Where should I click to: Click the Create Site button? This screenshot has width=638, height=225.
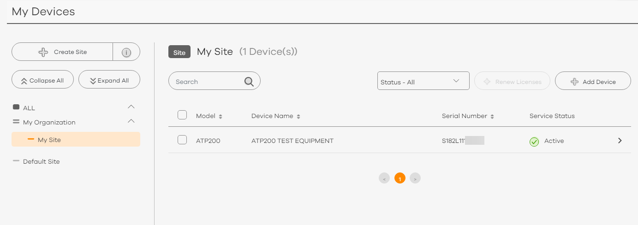62,52
